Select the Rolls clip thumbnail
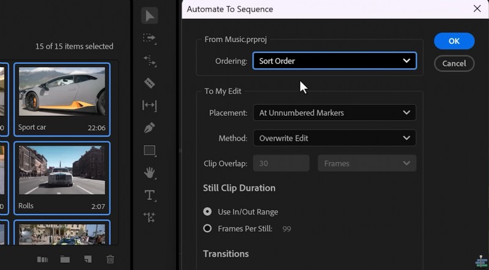Image resolution: width=489 pixels, height=270 pixels. [62, 170]
